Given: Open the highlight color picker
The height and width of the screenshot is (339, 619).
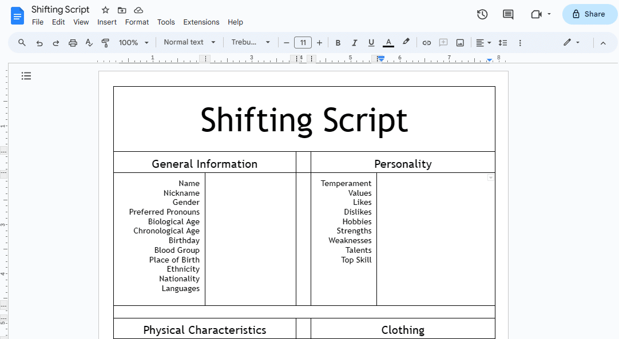Looking at the screenshot, I should [x=406, y=42].
